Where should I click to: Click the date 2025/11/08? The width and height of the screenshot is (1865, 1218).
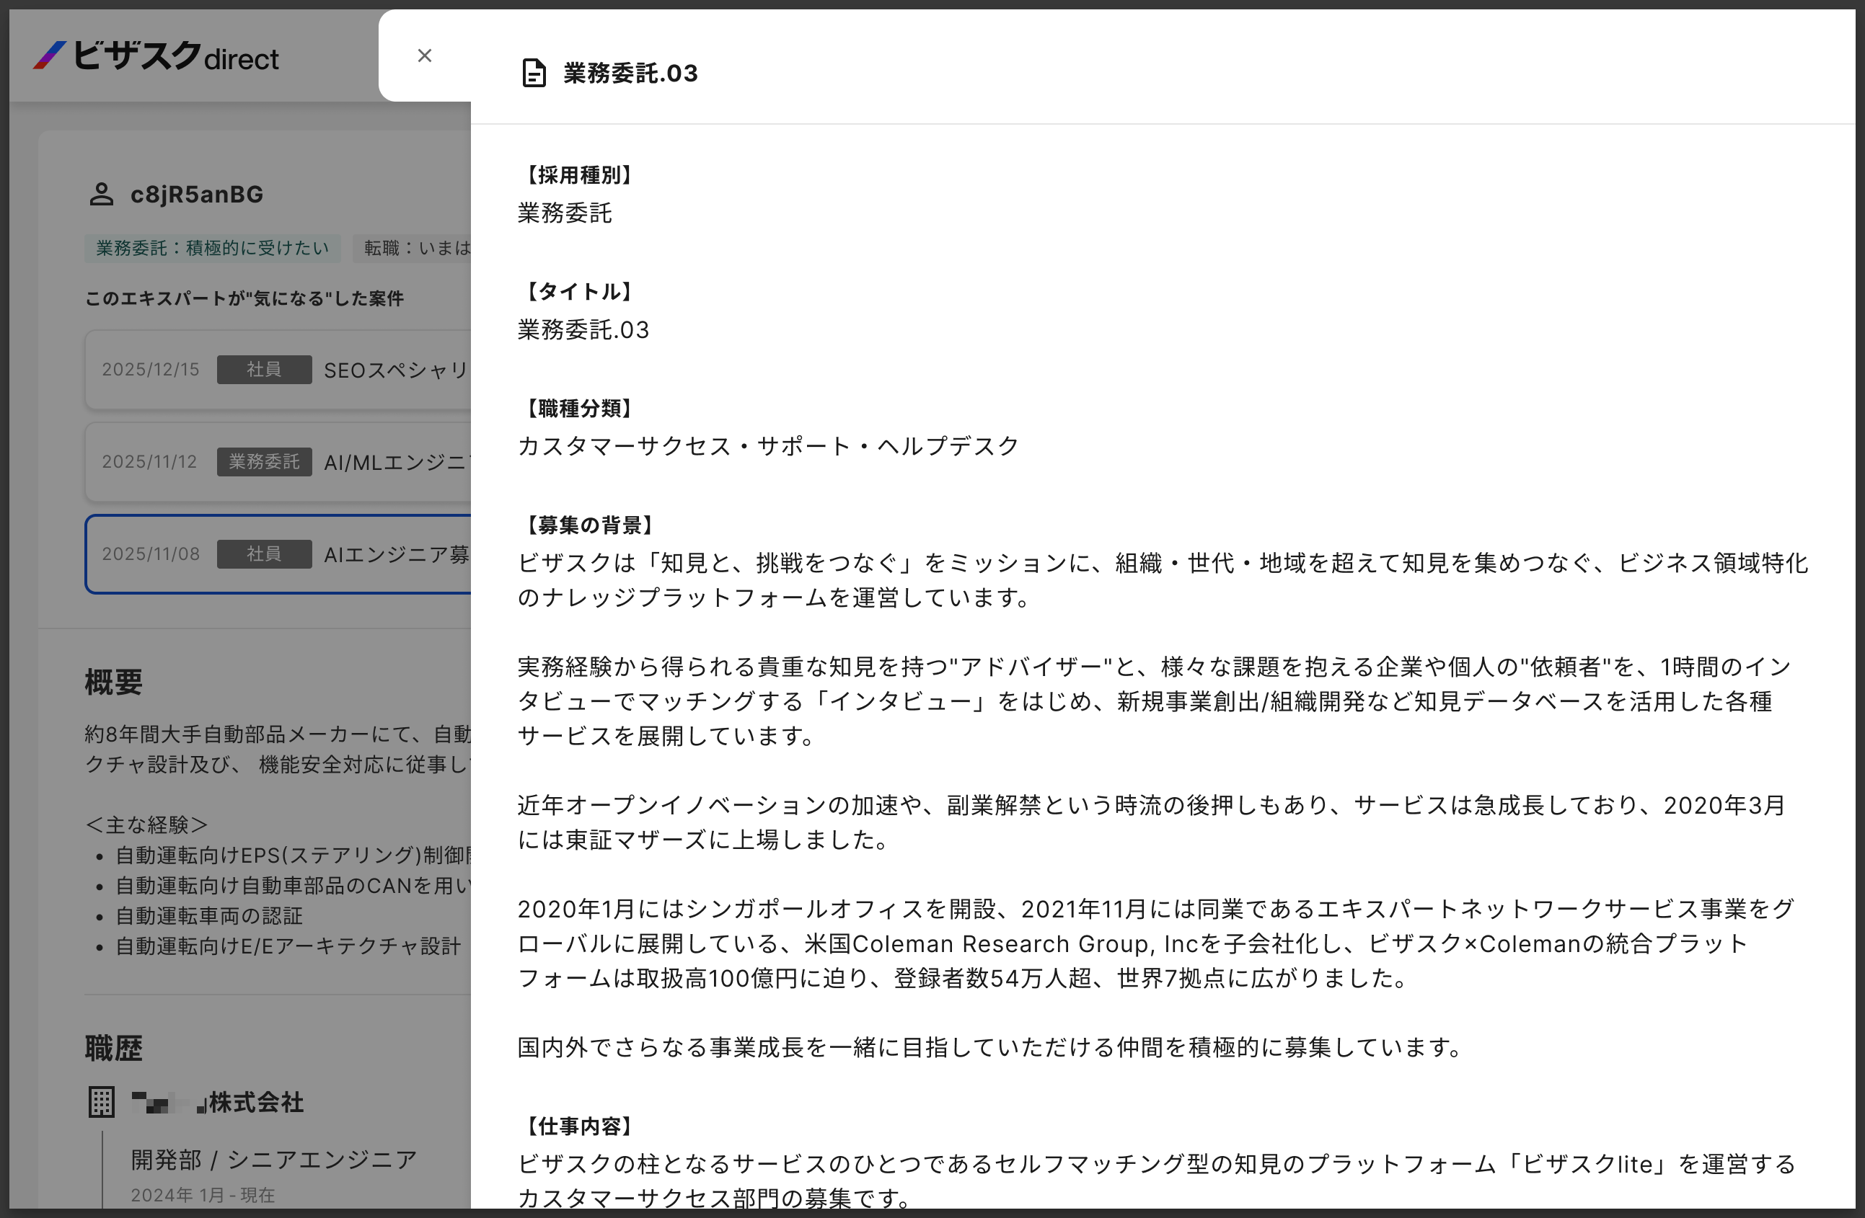(151, 554)
